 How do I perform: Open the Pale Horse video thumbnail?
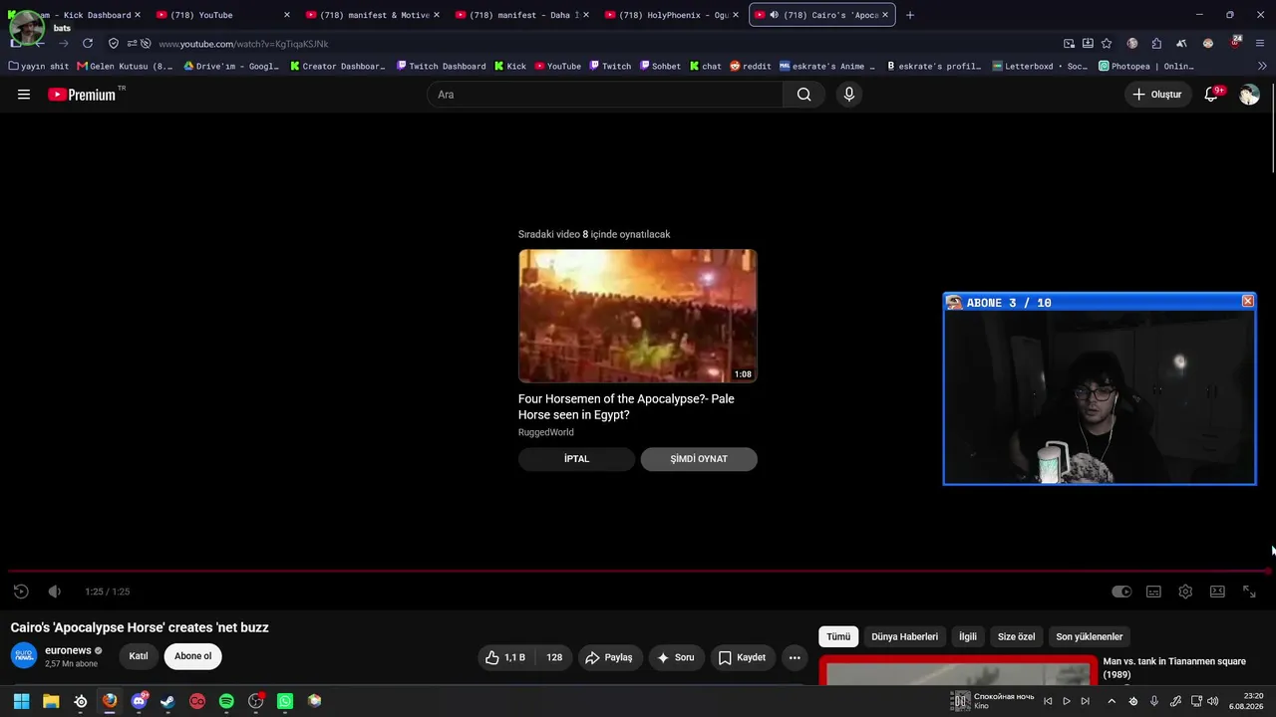tap(638, 316)
